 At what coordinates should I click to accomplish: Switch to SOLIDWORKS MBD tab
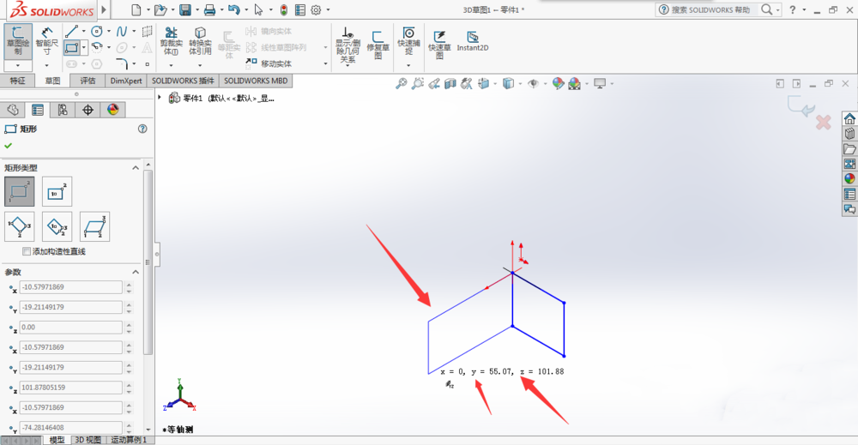pyautogui.click(x=256, y=81)
